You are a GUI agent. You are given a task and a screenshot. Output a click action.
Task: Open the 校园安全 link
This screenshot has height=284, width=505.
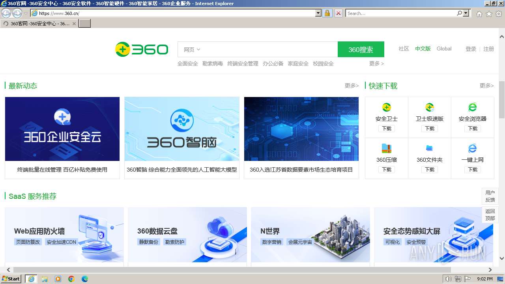tap(323, 64)
